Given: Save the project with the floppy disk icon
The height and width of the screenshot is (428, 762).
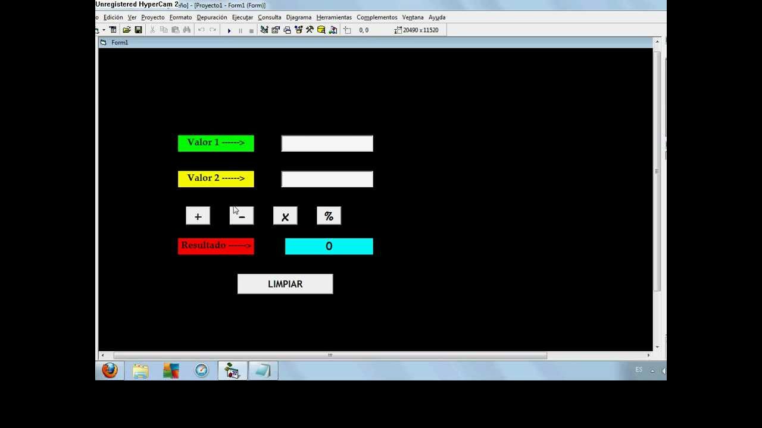Looking at the screenshot, I should pyautogui.click(x=138, y=30).
